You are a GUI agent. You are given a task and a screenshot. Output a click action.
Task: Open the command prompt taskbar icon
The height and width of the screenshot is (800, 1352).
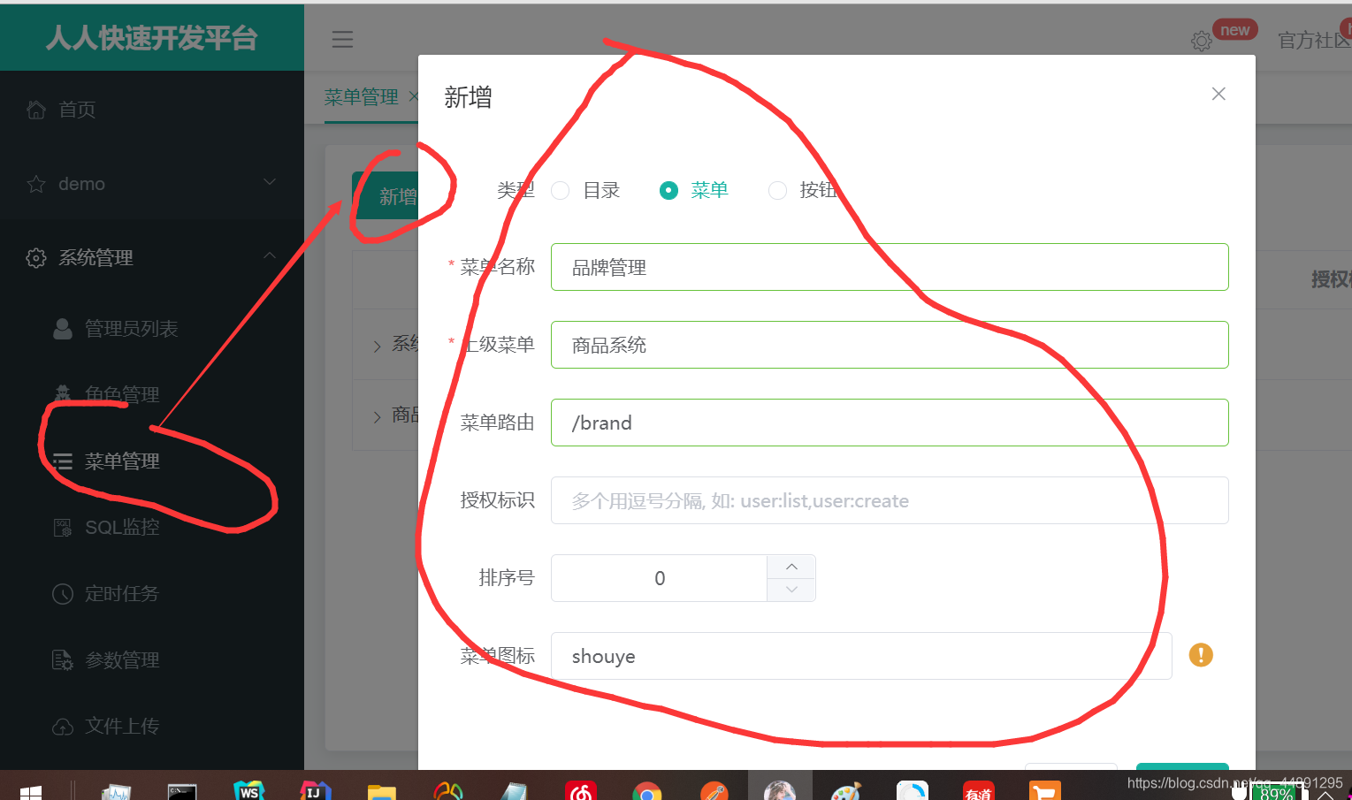coord(182,791)
